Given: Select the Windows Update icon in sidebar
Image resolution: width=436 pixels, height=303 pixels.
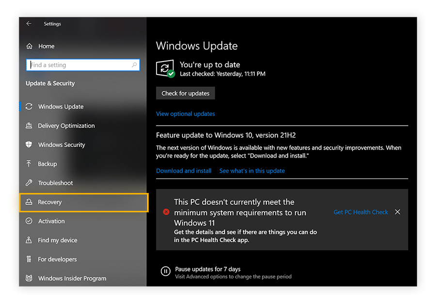Looking at the screenshot, I should pos(29,106).
